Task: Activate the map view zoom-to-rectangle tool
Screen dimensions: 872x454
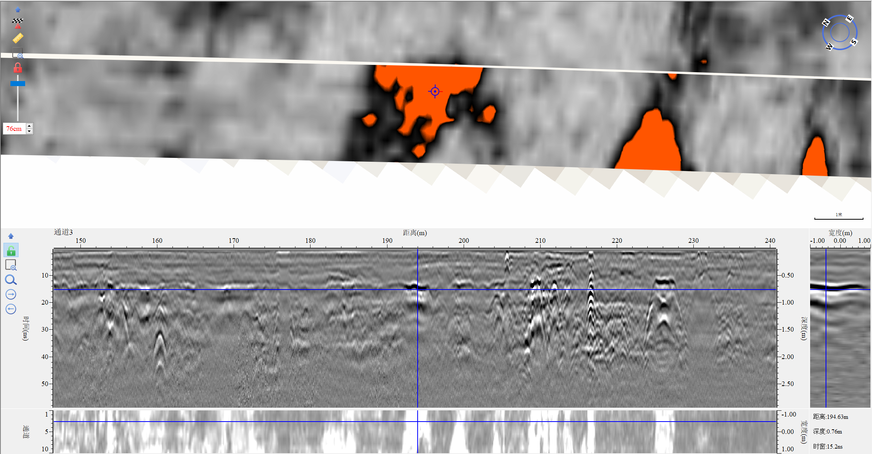Action: tap(18, 53)
